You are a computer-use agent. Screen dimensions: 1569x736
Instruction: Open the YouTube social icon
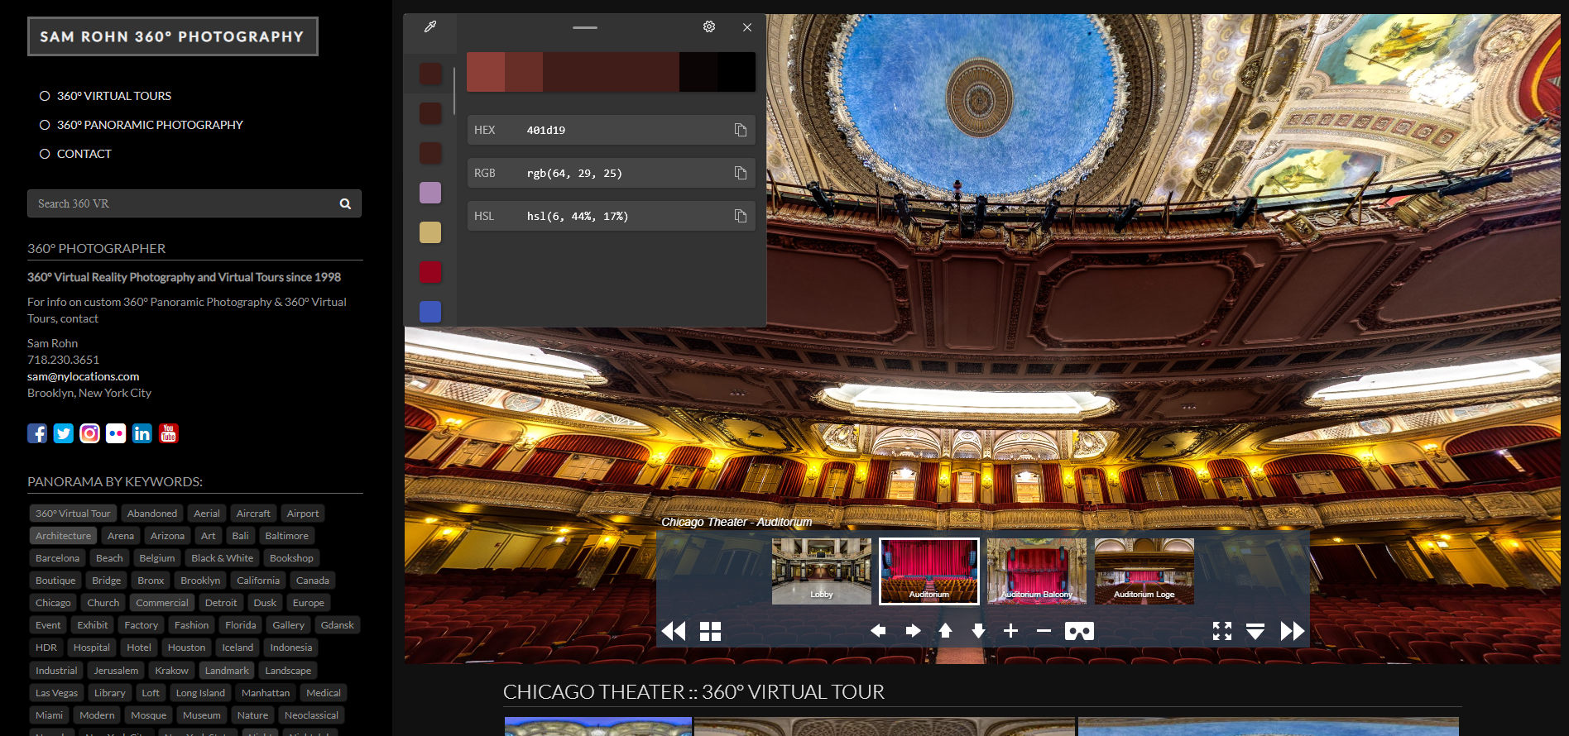pos(169,433)
